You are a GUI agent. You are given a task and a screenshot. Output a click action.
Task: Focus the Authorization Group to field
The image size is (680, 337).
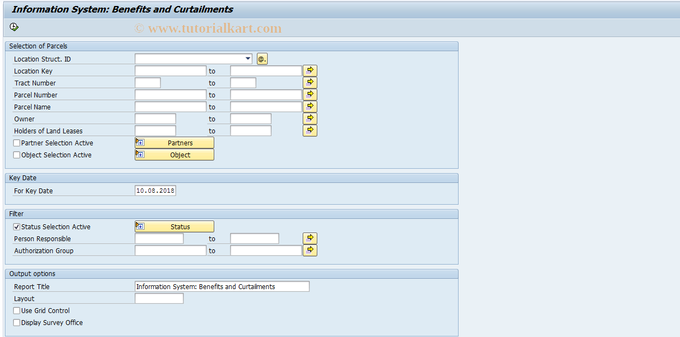[266, 250]
